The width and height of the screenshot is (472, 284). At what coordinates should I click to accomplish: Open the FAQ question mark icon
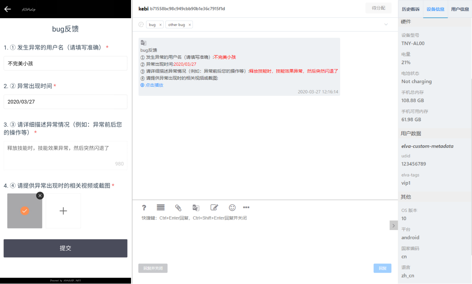144,207
